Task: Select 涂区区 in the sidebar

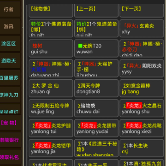Action: pos(10,44)
